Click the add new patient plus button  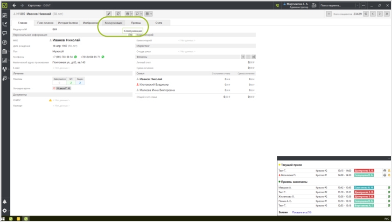click(x=329, y=14)
